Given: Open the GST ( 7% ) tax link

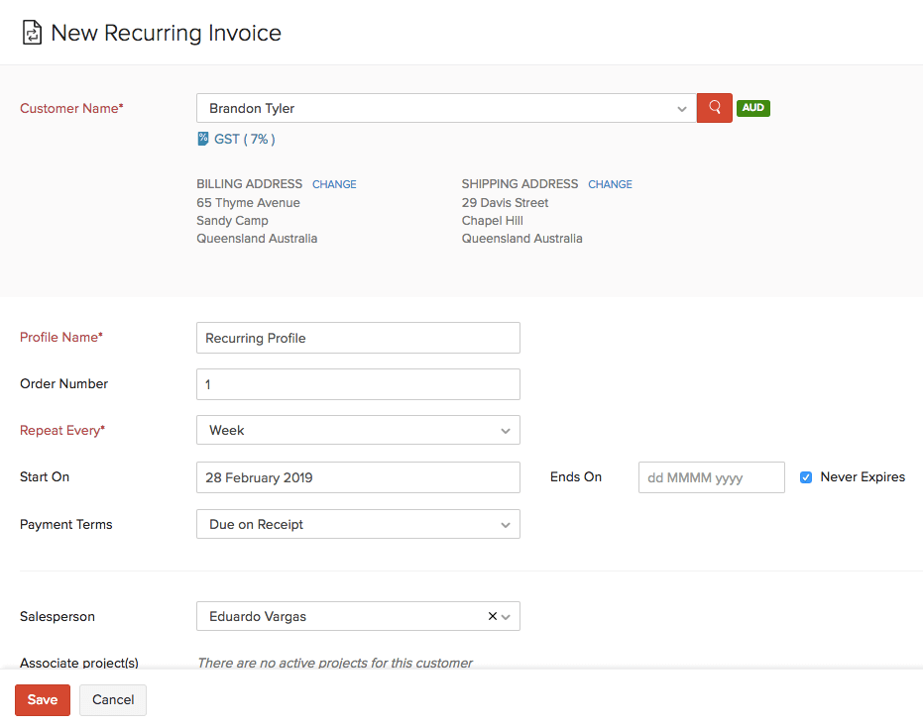Looking at the screenshot, I should pos(243,139).
